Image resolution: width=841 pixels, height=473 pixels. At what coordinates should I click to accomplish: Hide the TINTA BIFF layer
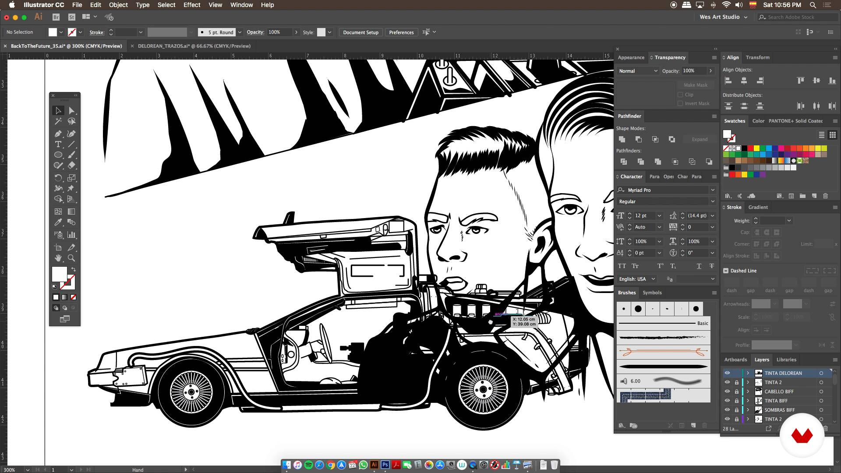(727, 401)
